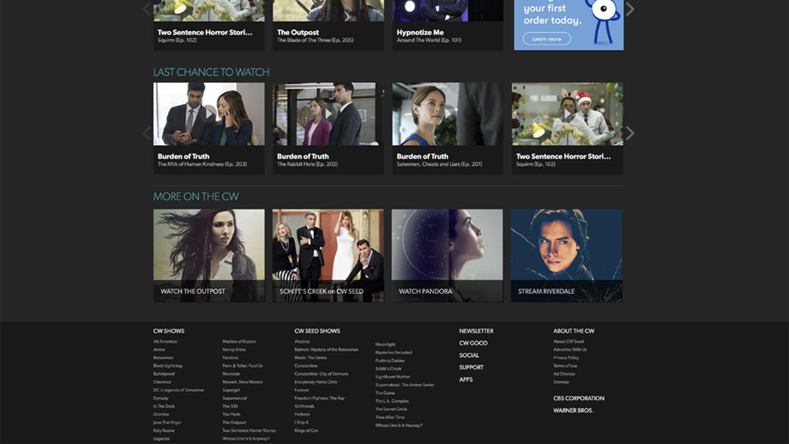
Task: Open DC's Legends of Tomorrow link
Action: [x=179, y=390]
